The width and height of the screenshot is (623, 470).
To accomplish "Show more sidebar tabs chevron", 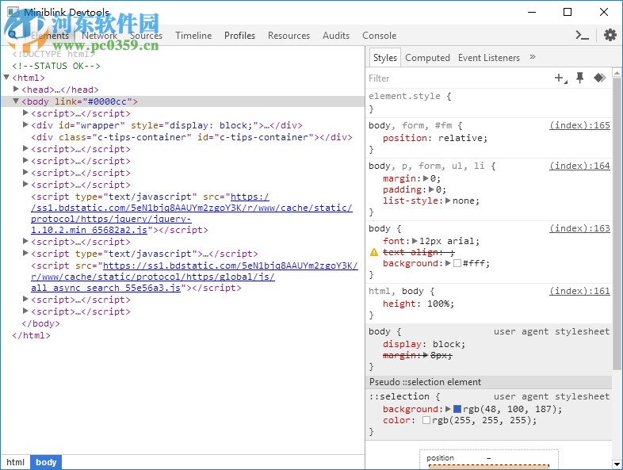I will pos(533,57).
